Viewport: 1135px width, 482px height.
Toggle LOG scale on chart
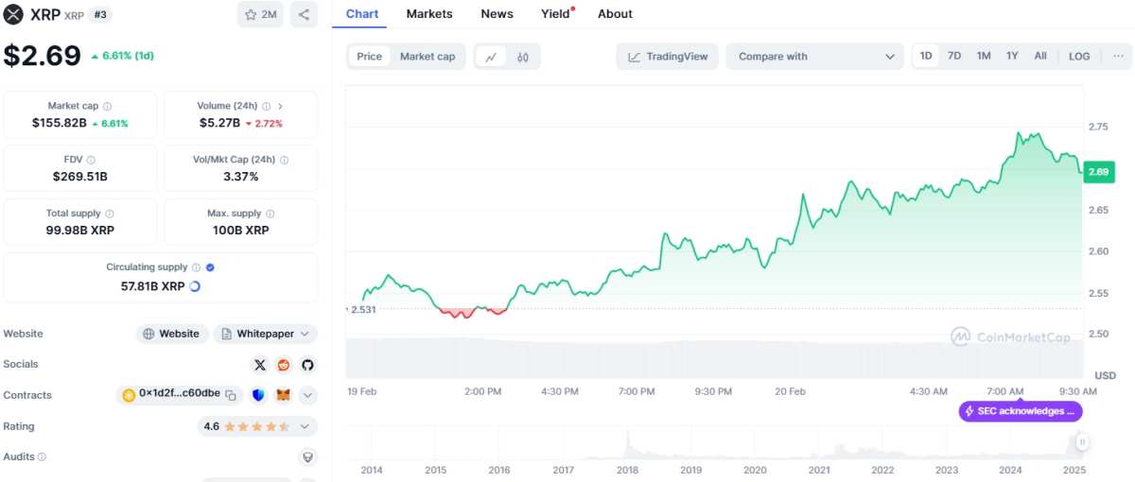1079,56
